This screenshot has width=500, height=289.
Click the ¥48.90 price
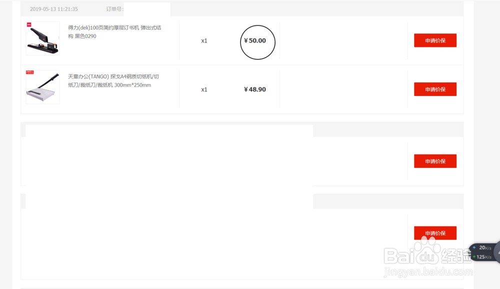pos(254,89)
